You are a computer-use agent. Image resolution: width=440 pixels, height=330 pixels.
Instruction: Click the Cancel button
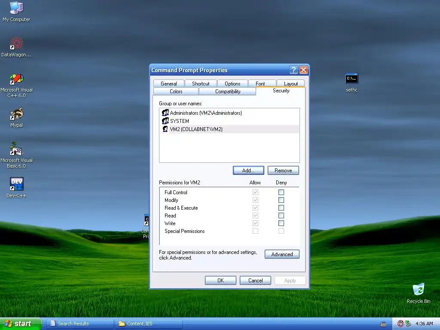click(255, 280)
